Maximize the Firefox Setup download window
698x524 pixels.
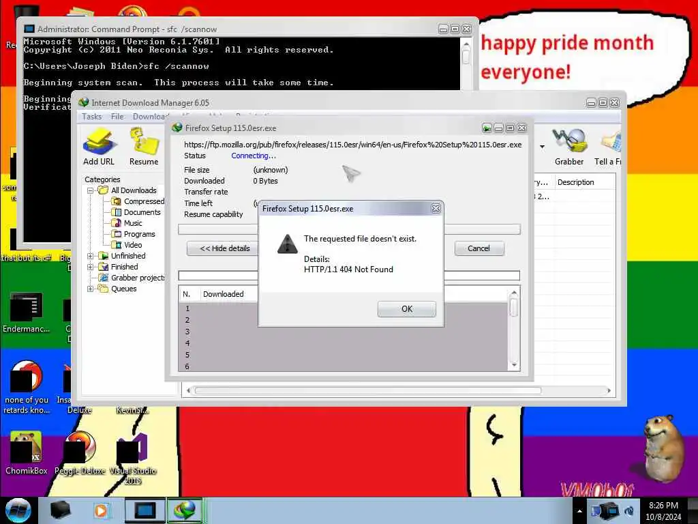[x=510, y=128]
